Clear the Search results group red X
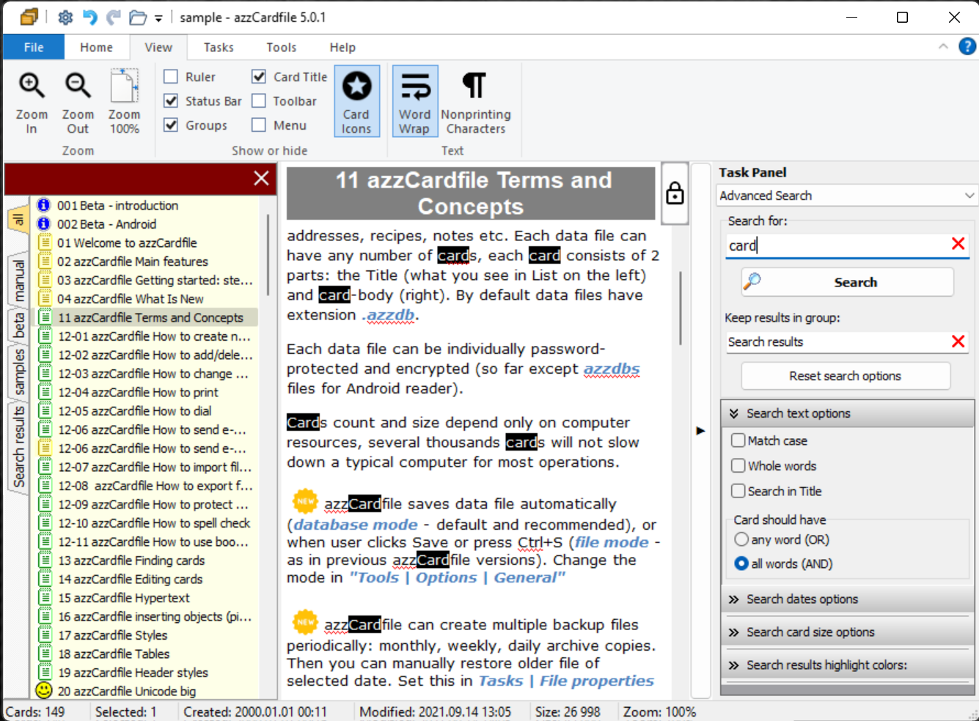 pyautogui.click(x=958, y=341)
